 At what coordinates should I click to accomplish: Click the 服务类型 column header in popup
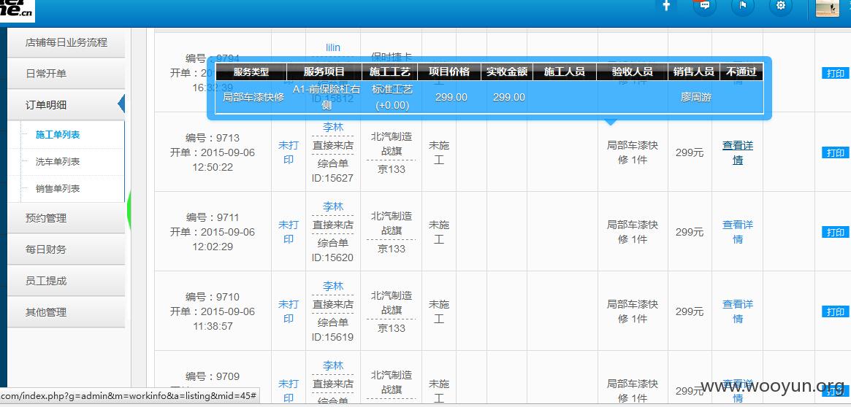(x=251, y=71)
